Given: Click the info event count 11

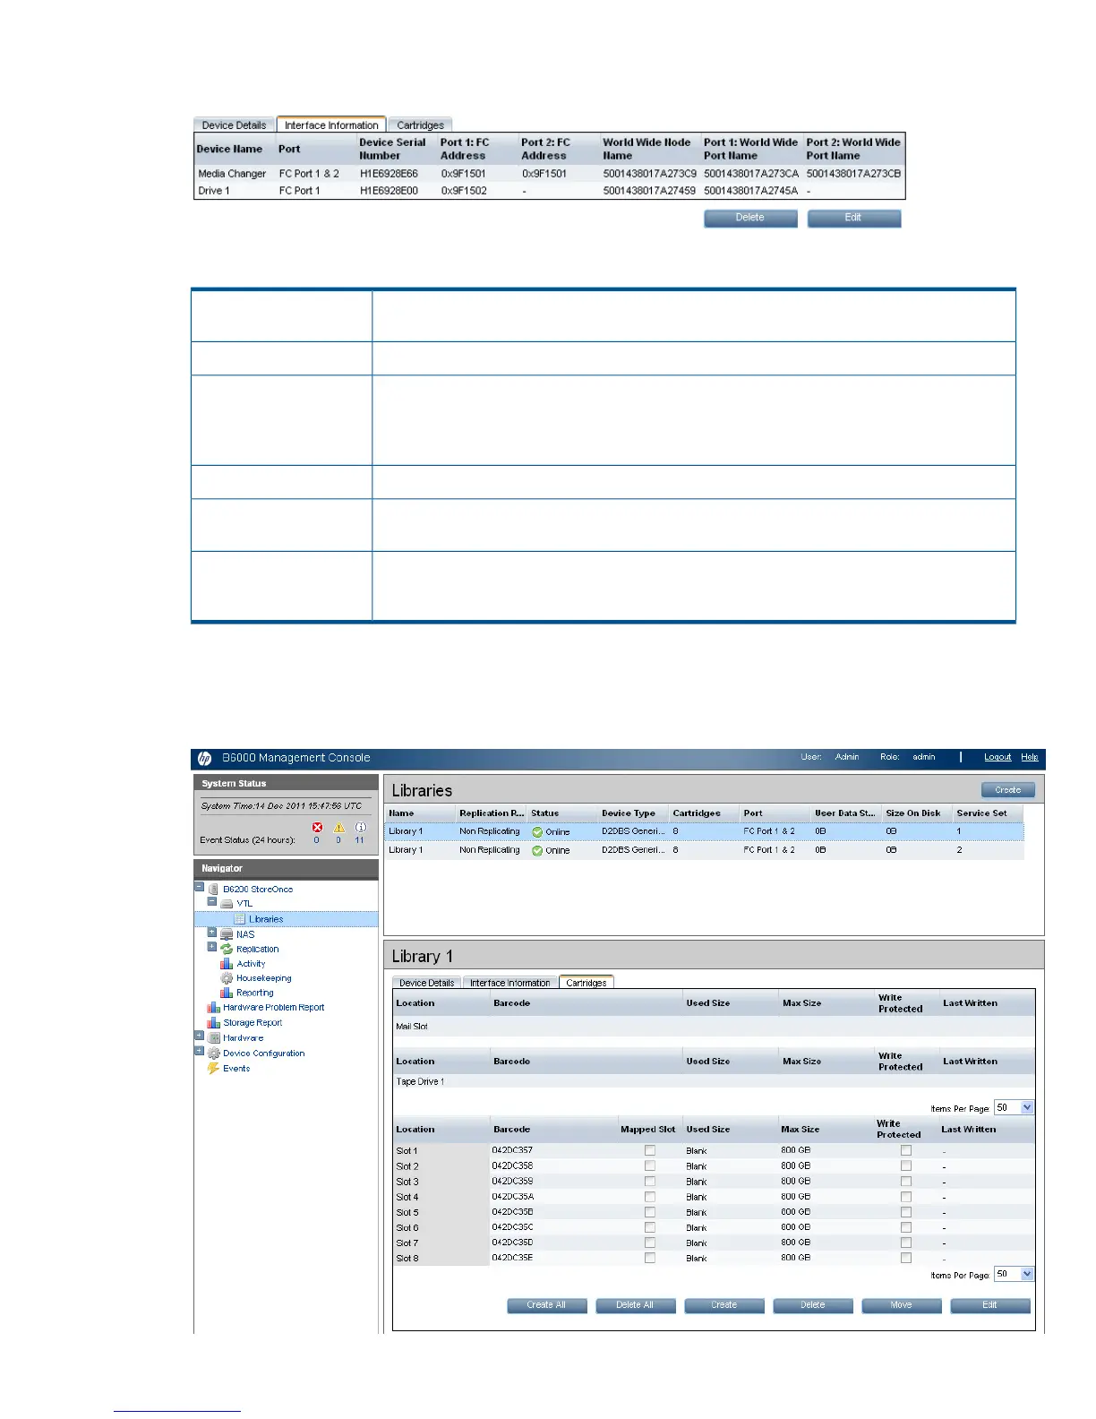Looking at the screenshot, I should [x=359, y=840].
